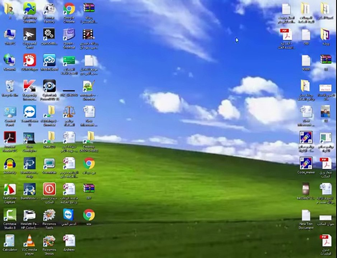This screenshot has height=258, width=337.
Task: Launch FastStone Capture
Action: (x=10, y=193)
